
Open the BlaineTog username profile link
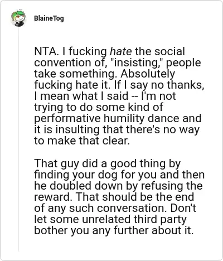click(49, 18)
